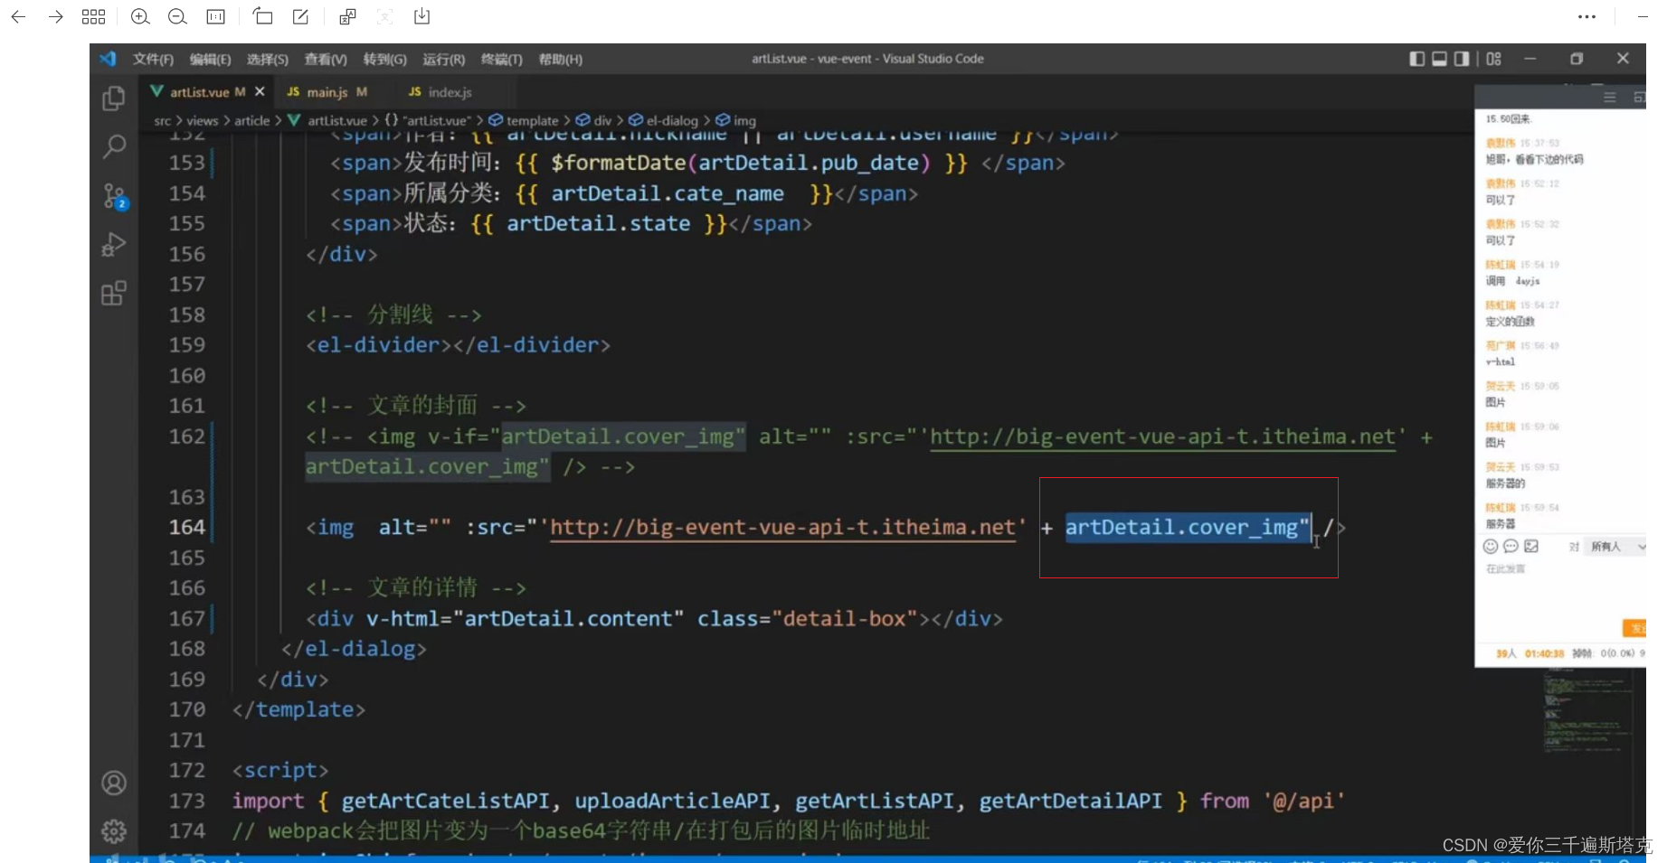Click the VS Code logo in the title bar
The height and width of the screenshot is (863, 1667).
pyautogui.click(x=109, y=59)
